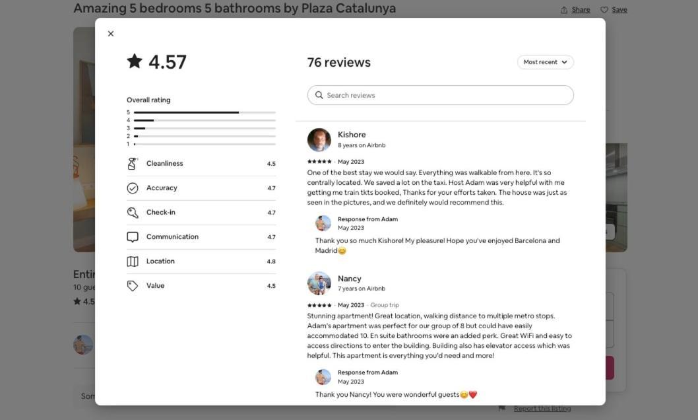Click the Accuracy checkmark circle icon

click(x=133, y=188)
